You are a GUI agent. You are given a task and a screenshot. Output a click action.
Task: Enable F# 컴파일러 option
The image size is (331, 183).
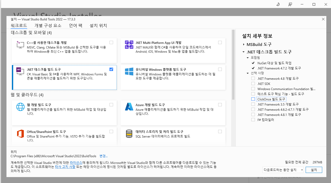[253, 120]
